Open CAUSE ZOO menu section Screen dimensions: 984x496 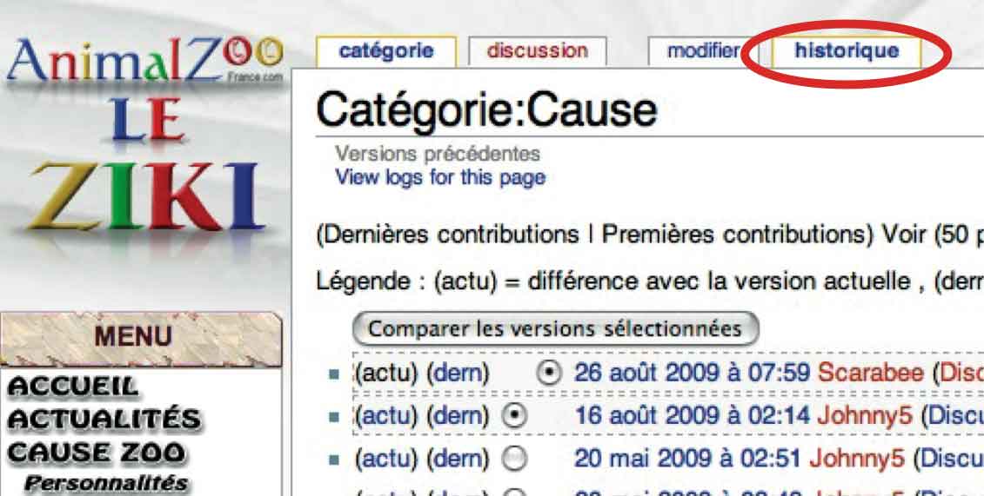point(96,453)
